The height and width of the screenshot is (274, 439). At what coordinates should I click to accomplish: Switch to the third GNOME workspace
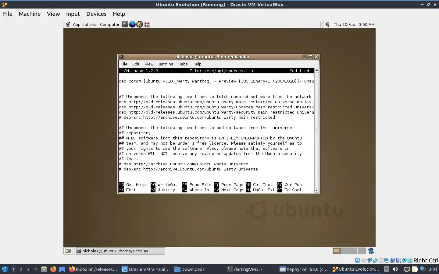353,251
